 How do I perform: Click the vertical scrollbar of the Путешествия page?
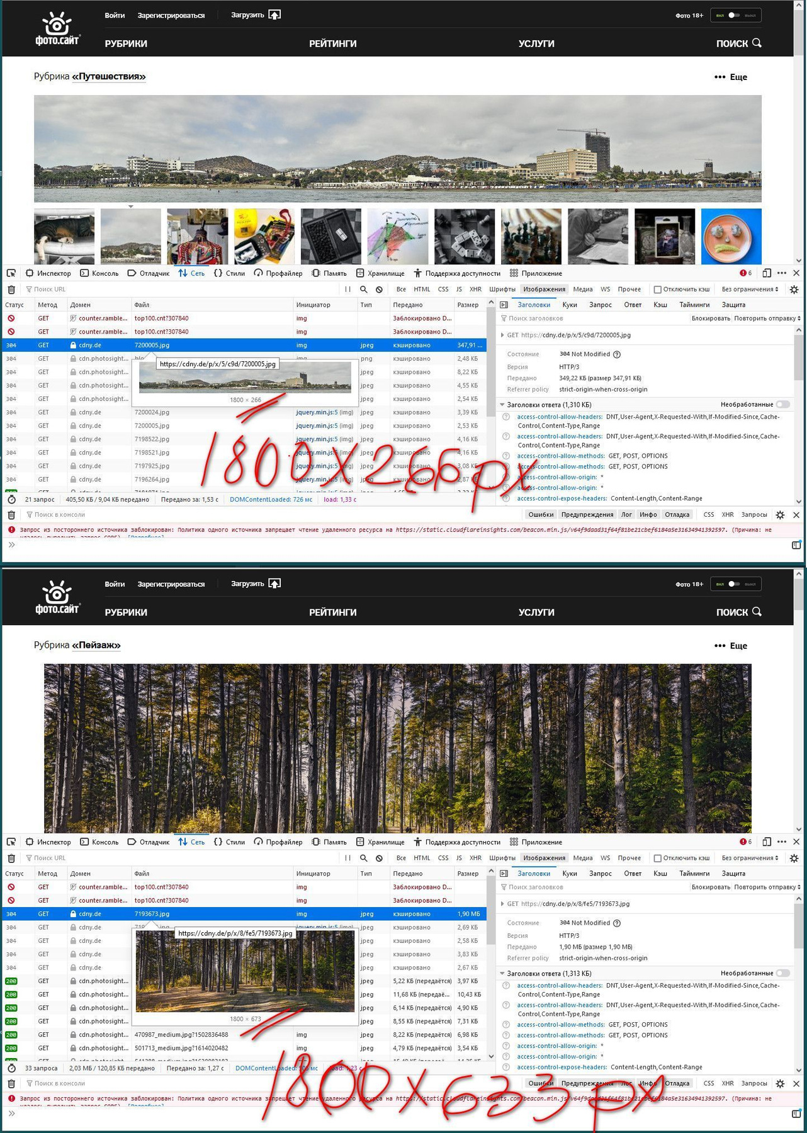coord(799,126)
